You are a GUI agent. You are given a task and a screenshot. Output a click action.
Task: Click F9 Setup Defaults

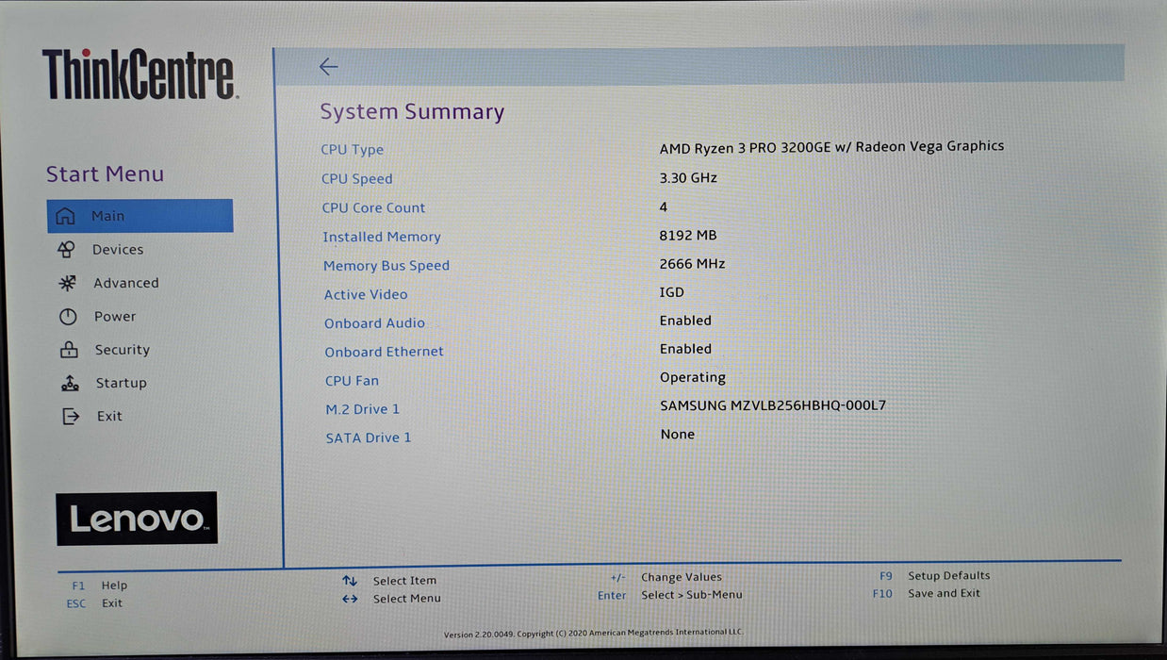935,575
